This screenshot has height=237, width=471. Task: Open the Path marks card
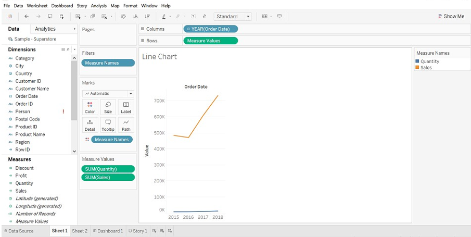(126, 125)
